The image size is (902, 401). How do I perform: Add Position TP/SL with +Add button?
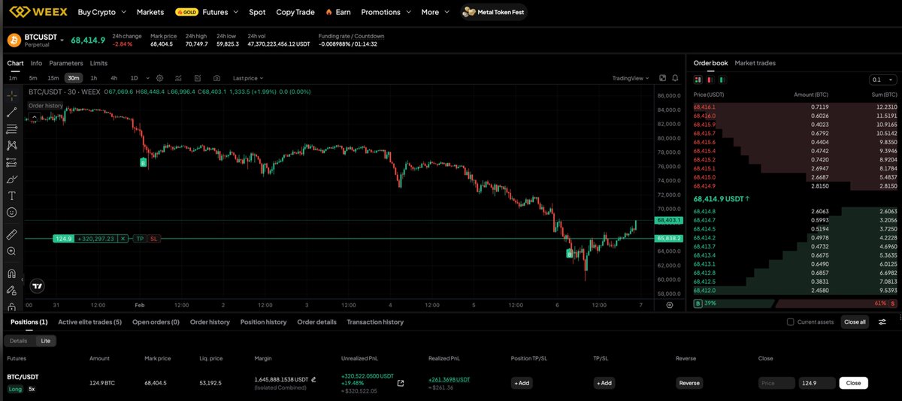click(x=522, y=383)
